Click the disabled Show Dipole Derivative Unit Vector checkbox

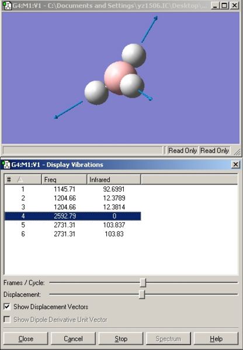[x=7, y=320]
